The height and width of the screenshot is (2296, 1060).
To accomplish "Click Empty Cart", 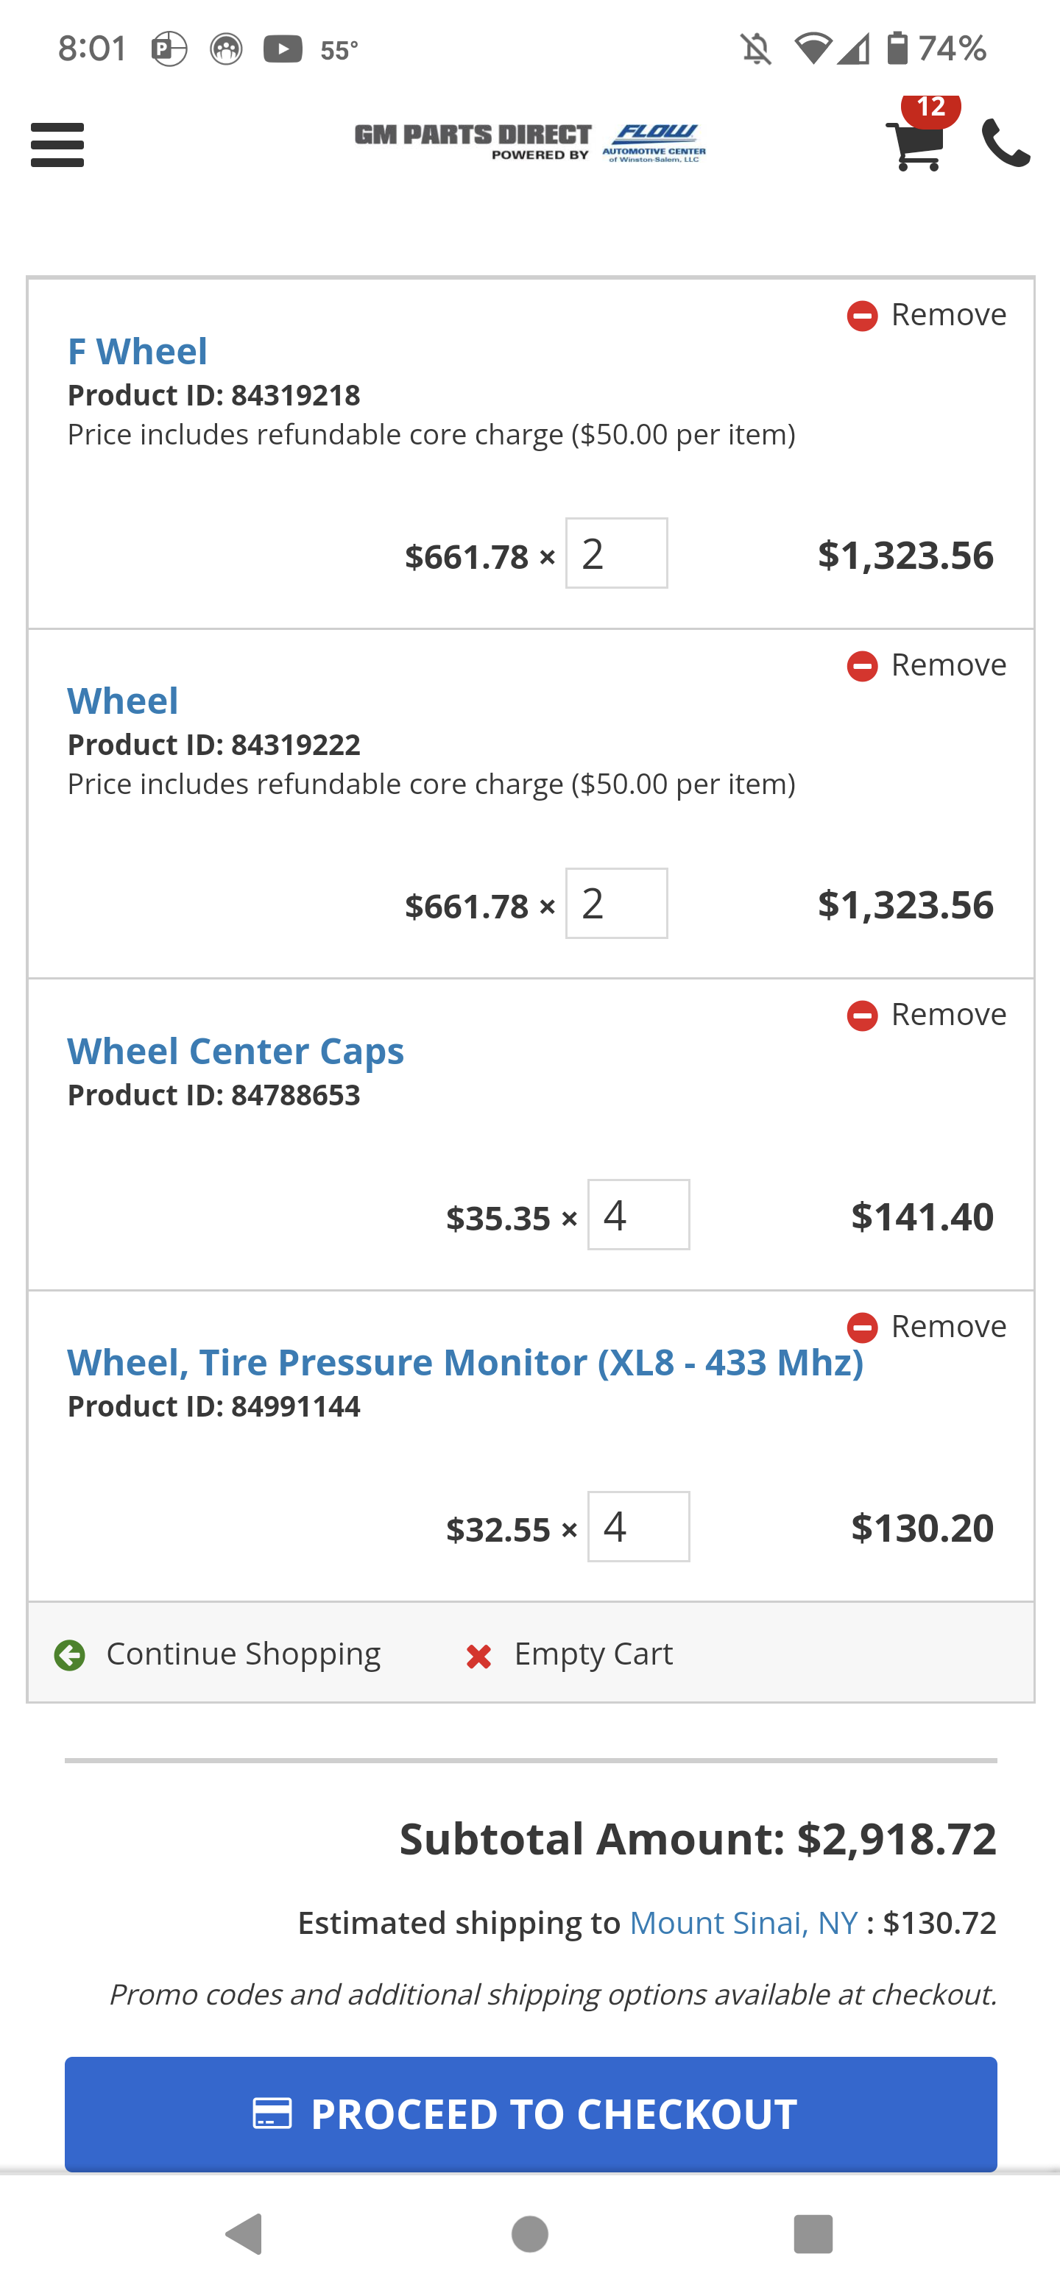I will point(570,1654).
